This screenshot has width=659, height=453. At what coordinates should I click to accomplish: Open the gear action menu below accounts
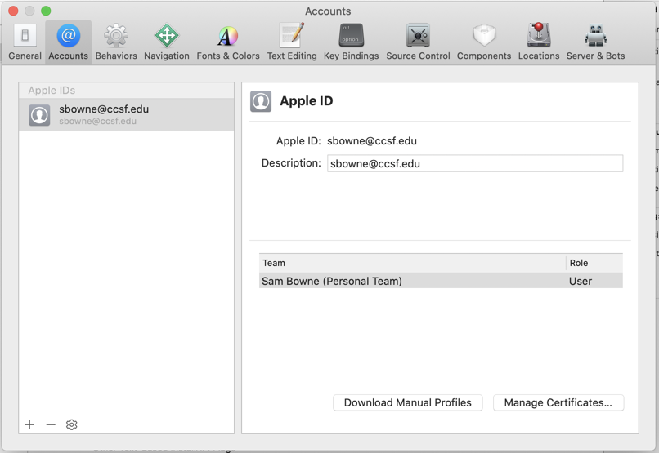[72, 424]
